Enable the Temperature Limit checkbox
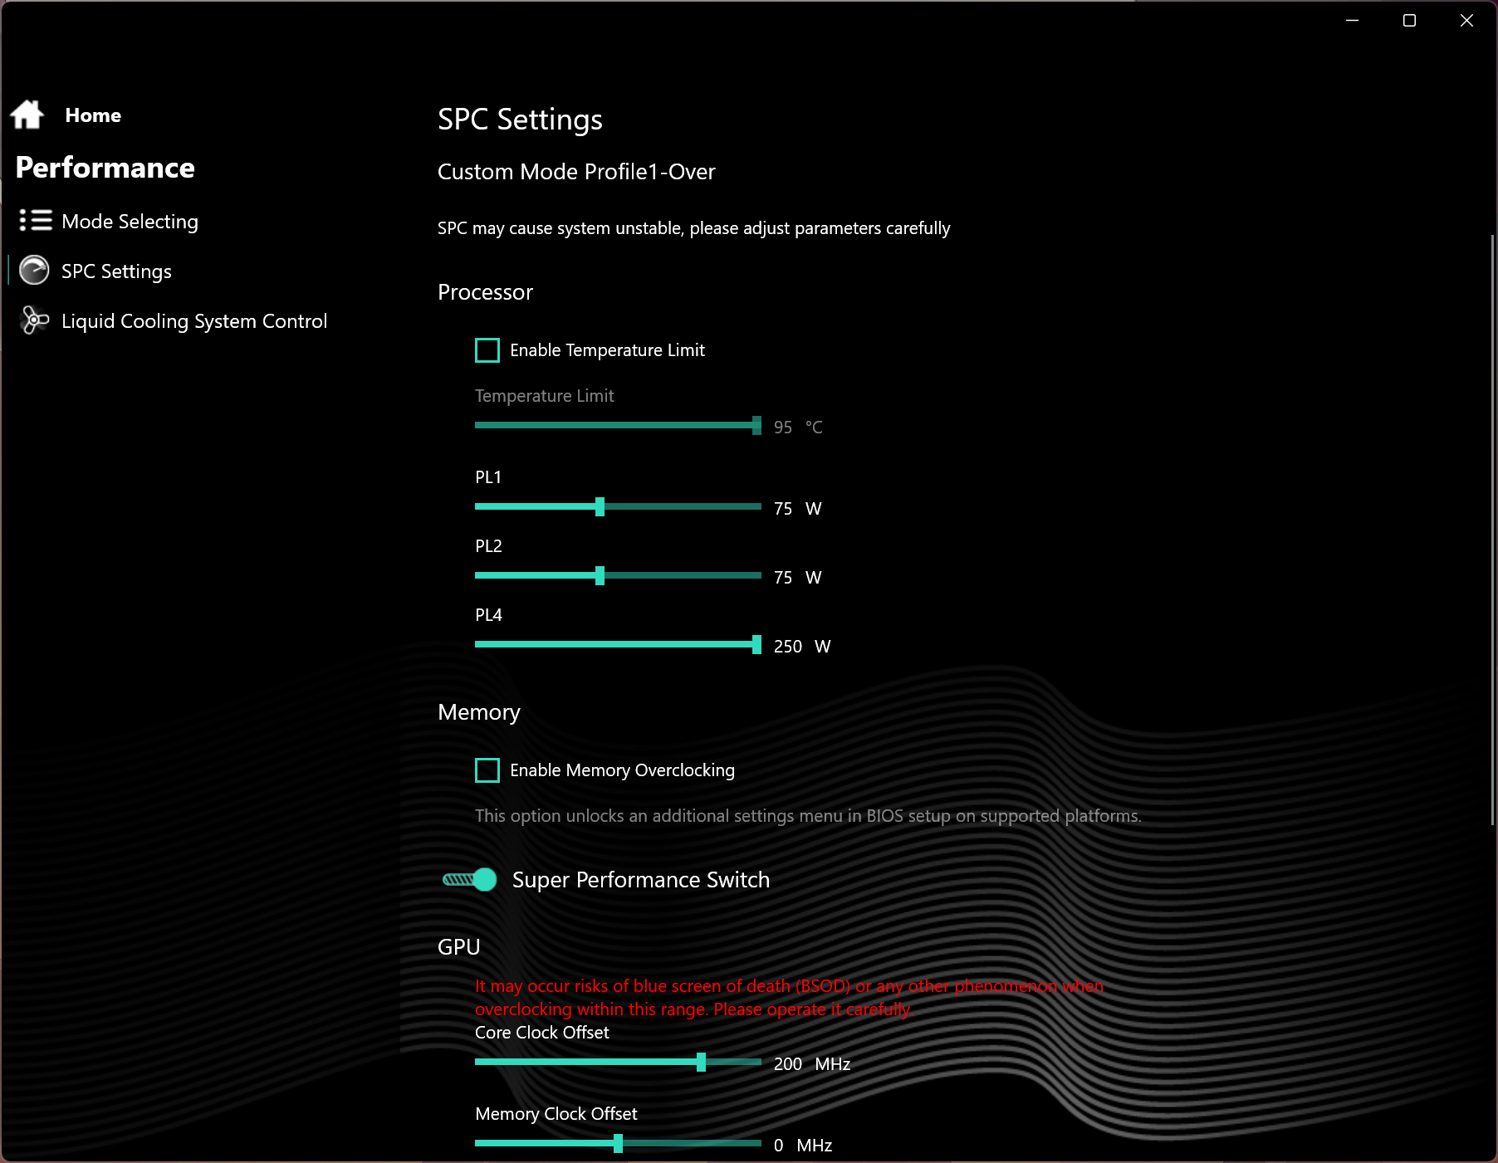 487,350
